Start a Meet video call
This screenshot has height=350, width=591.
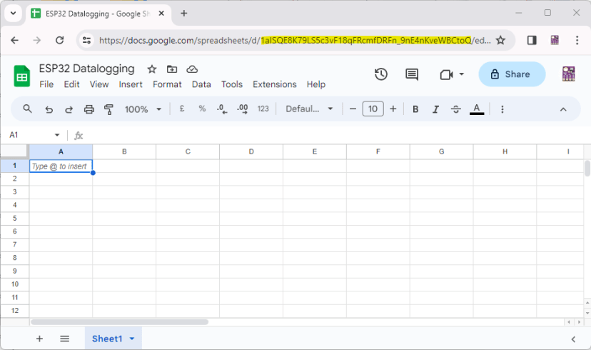pyautogui.click(x=446, y=75)
